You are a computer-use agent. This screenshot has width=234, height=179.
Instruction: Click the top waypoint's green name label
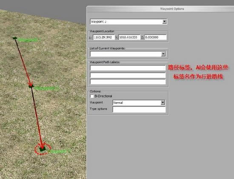[28, 40]
